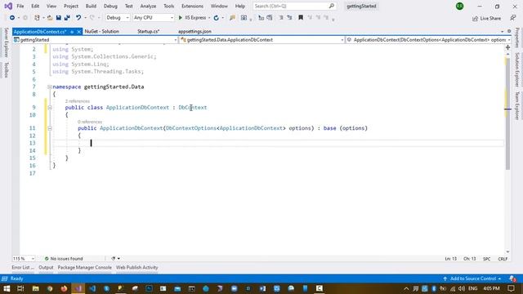The height and width of the screenshot is (294, 523).
Task: Open the code cleanup broom icon
Action: [x=114, y=258]
